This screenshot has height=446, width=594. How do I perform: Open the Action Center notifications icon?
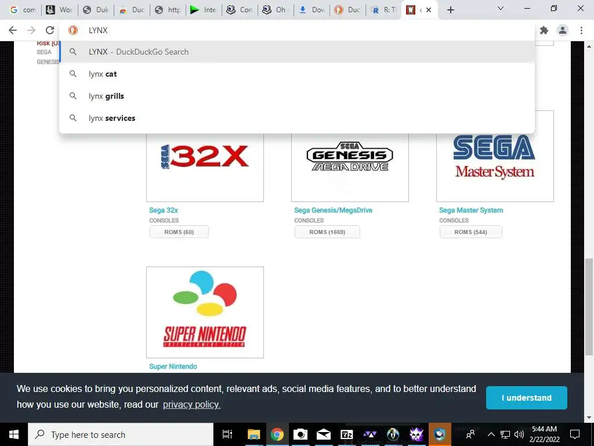click(x=575, y=434)
